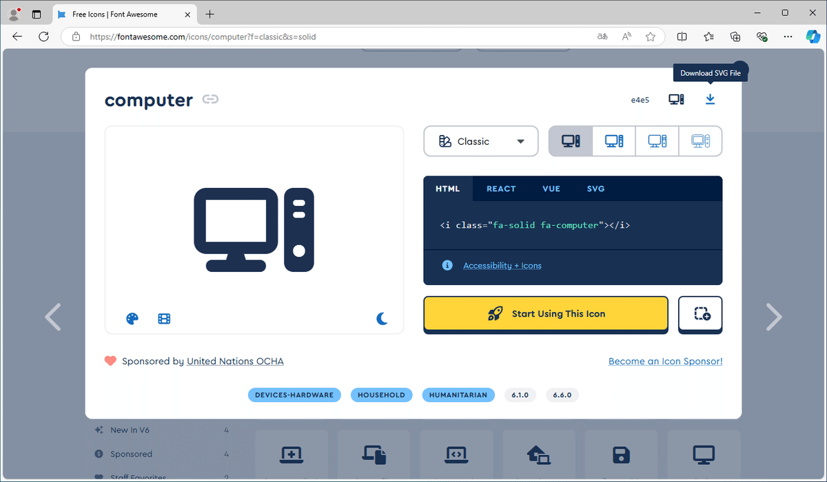Image resolution: width=827 pixels, height=482 pixels.
Task: Copy the link icon next to computer title
Action: 210,100
